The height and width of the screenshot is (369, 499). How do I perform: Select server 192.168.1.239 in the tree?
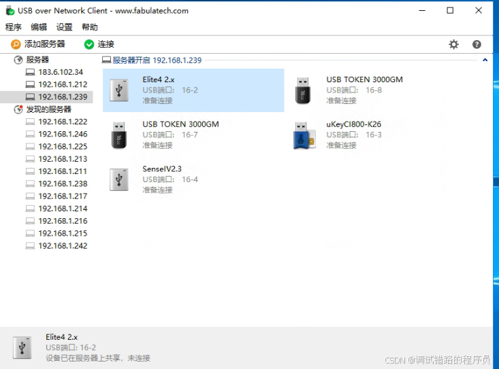63,97
